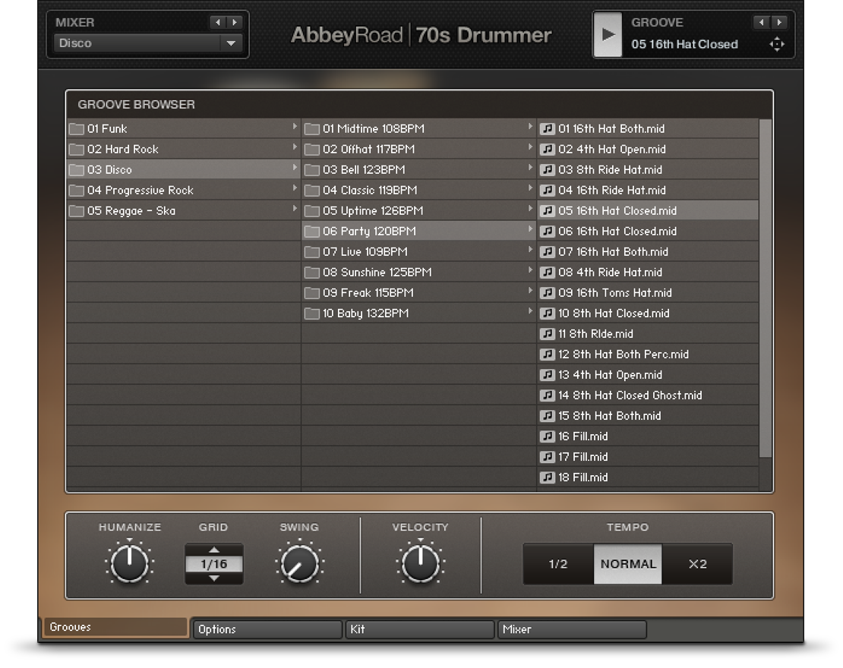The image size is (843, 668).
Task: Open 03 Bell 123BPM folder
Action: (x=418, y=169)
